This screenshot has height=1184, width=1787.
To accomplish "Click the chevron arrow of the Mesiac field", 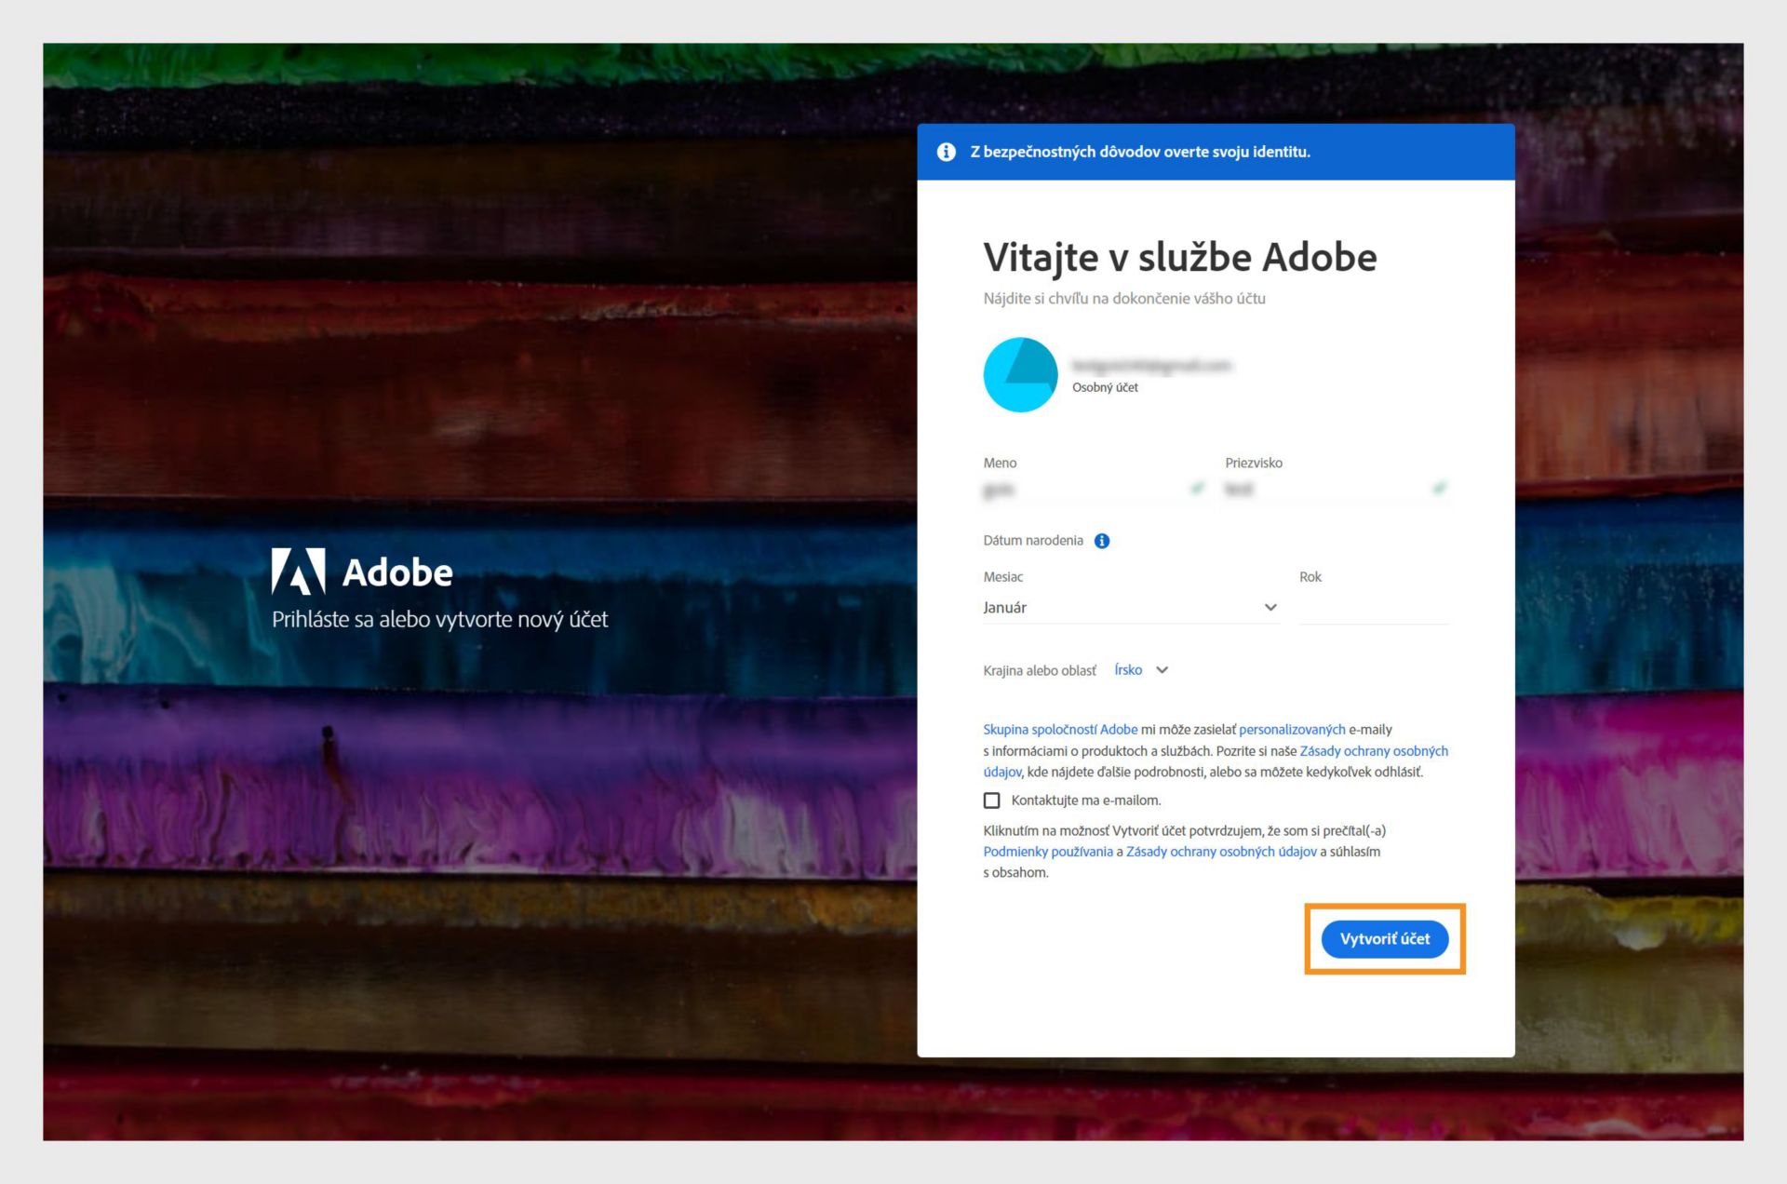I will pos(1270,608).
